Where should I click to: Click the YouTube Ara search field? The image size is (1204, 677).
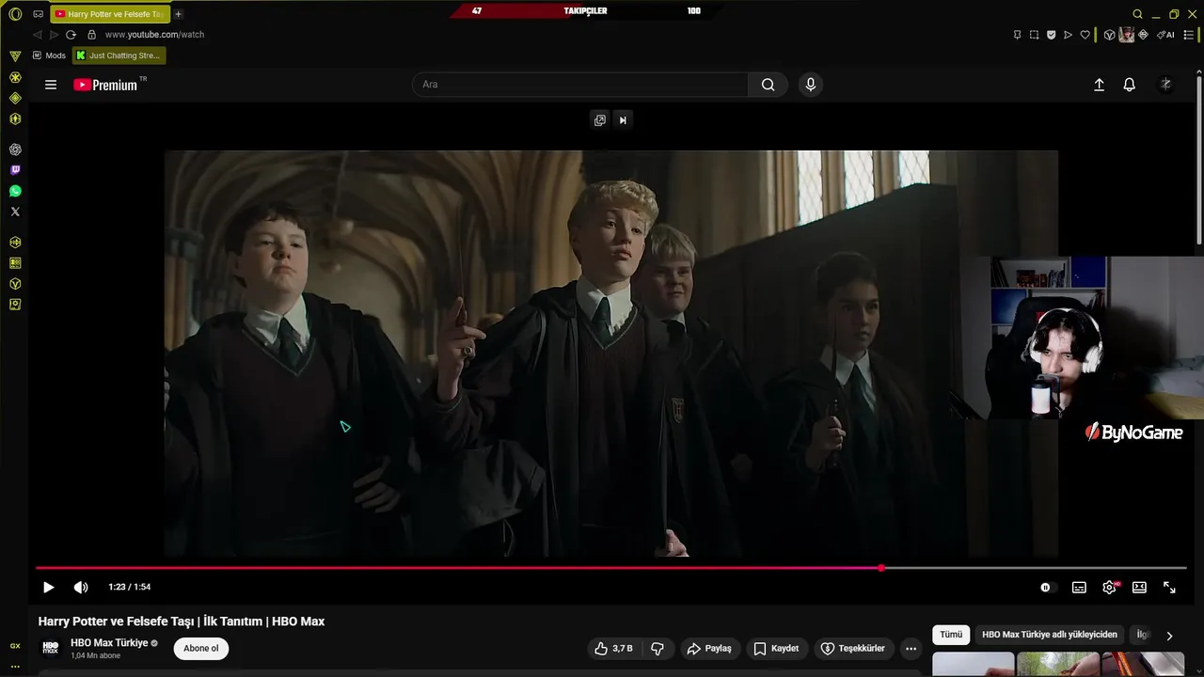pos(580,85)
